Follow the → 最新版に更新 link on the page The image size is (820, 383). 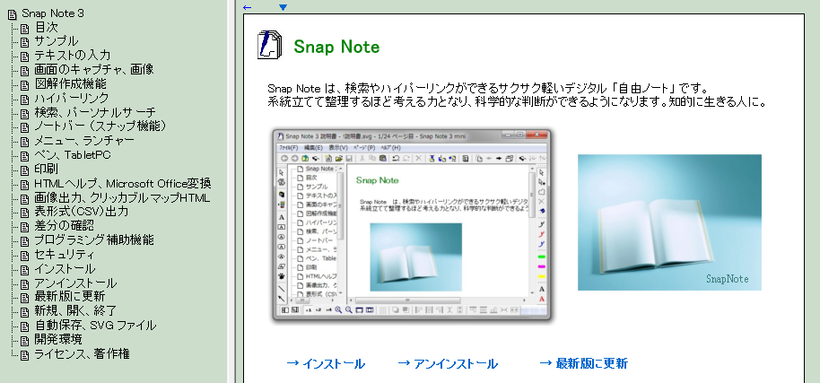(584, 363)
